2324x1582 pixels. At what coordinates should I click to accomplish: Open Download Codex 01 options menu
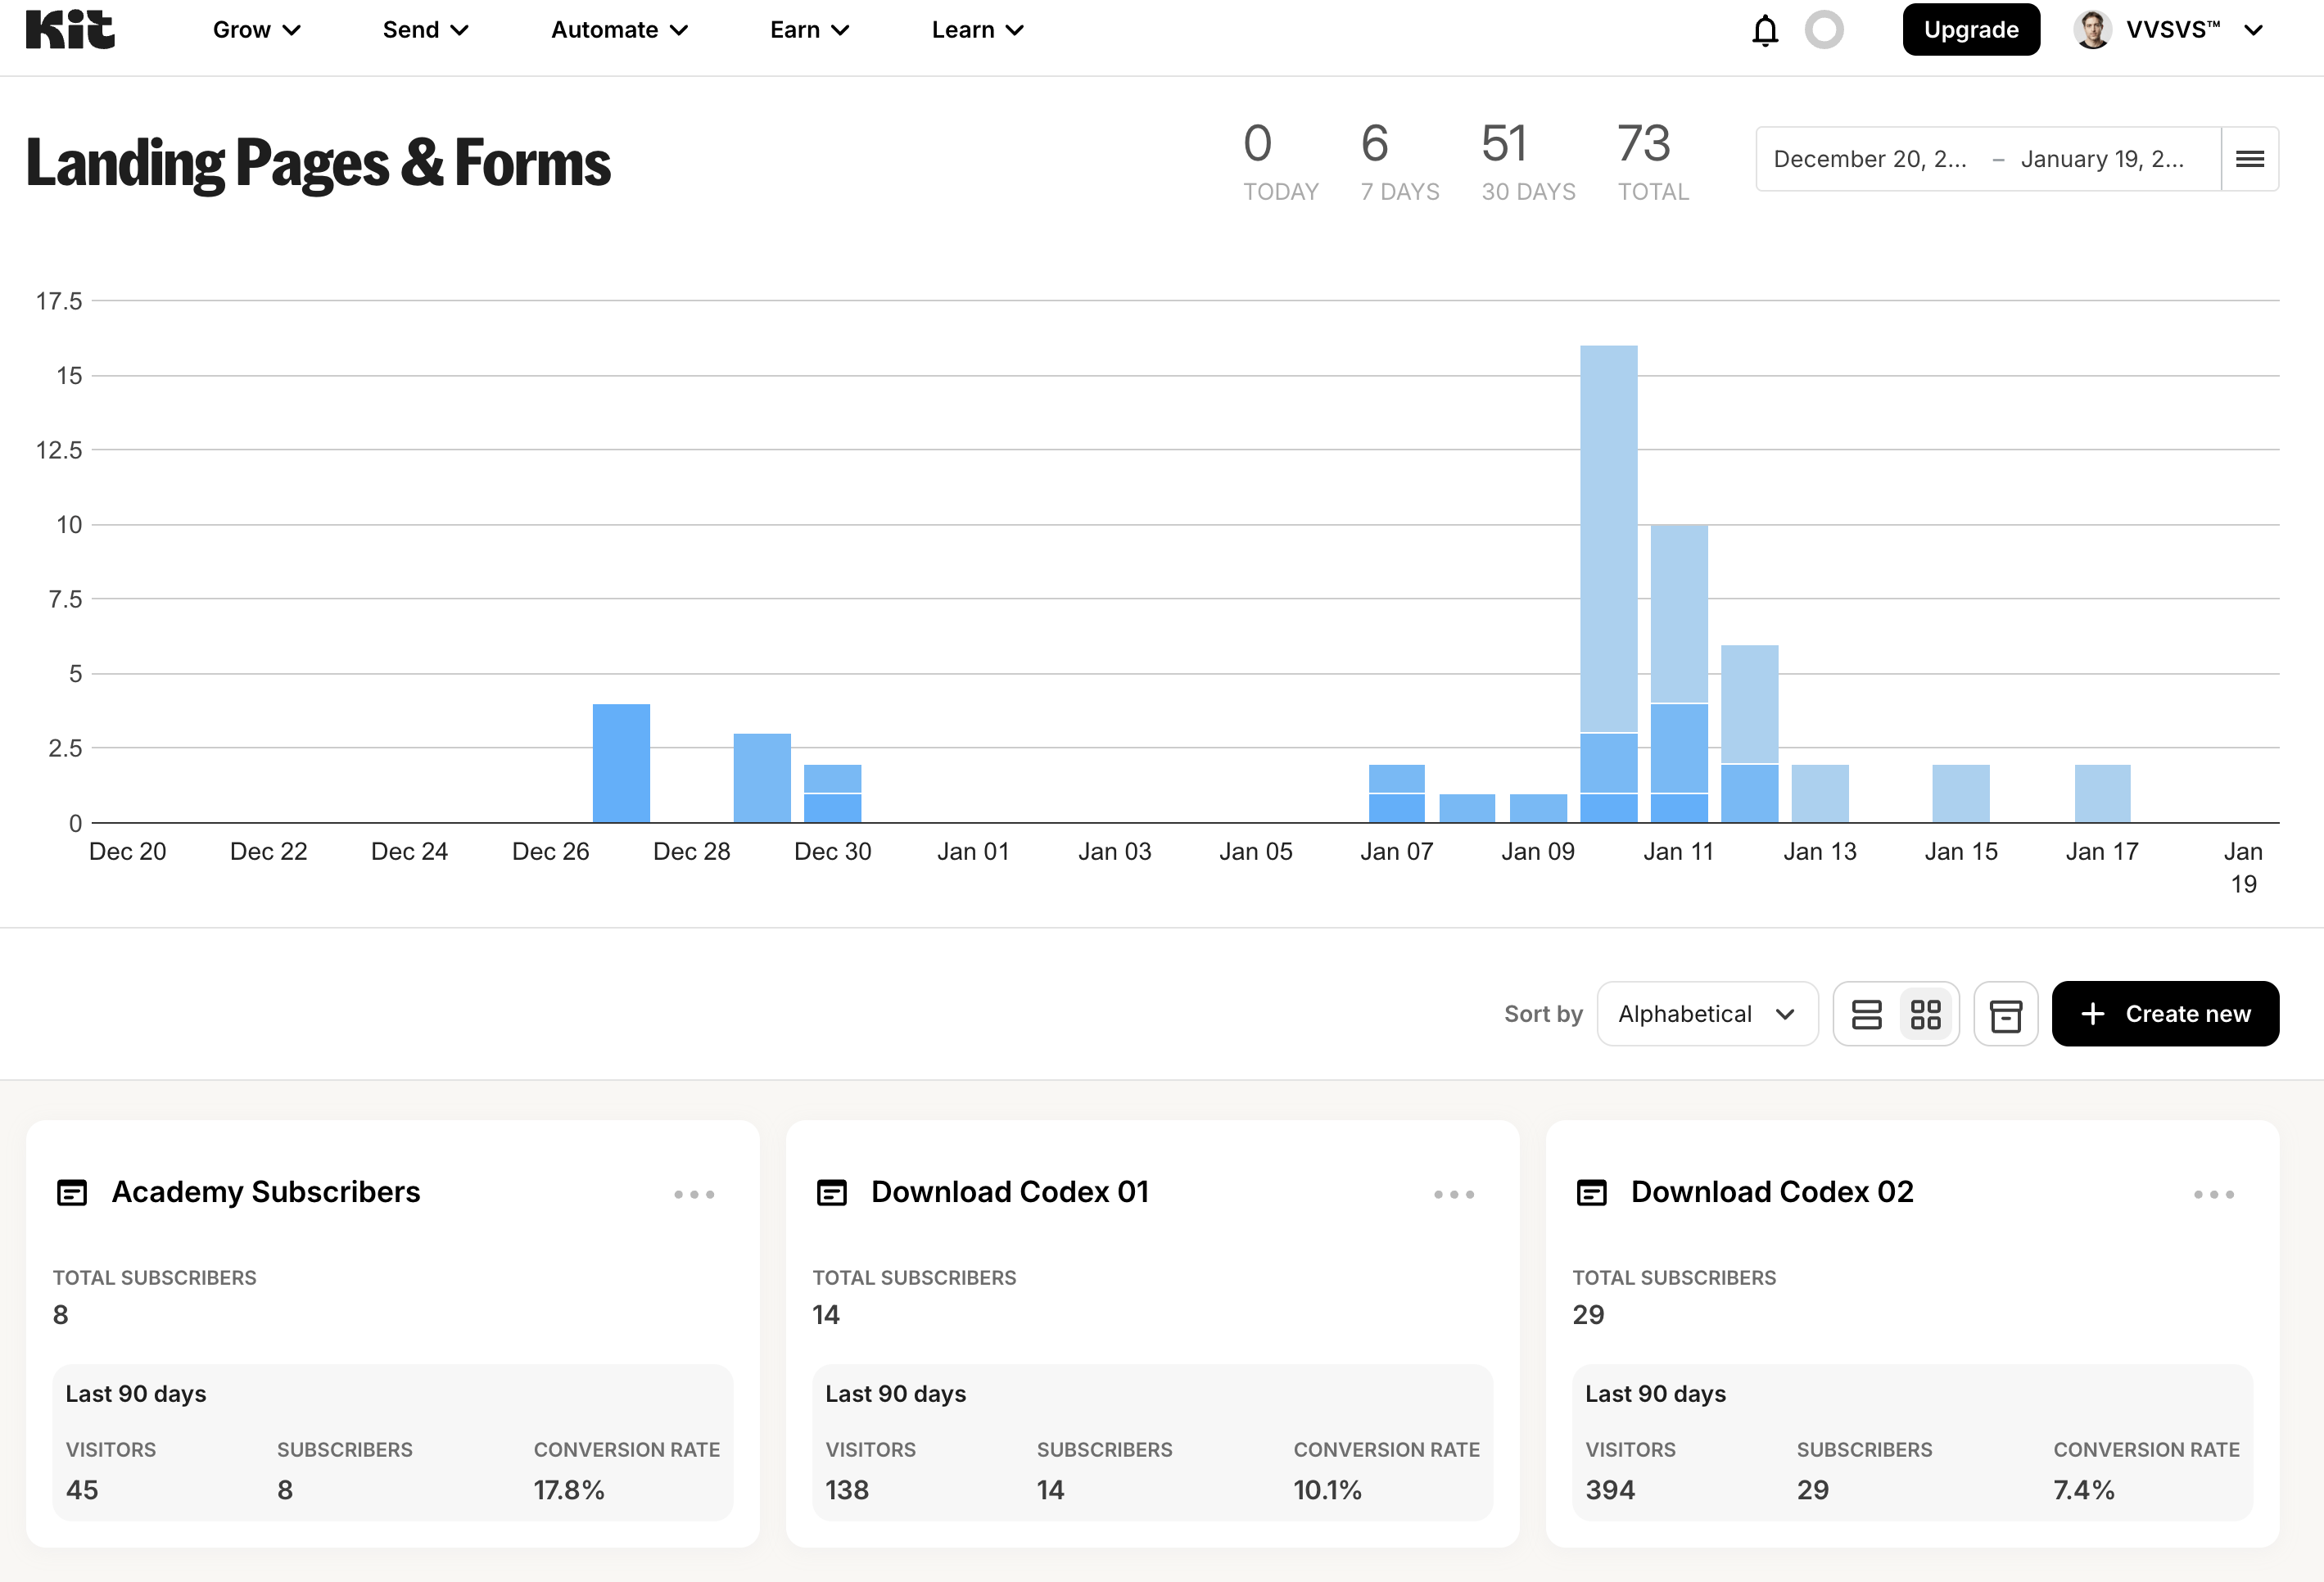(x=1454, y=1194)
